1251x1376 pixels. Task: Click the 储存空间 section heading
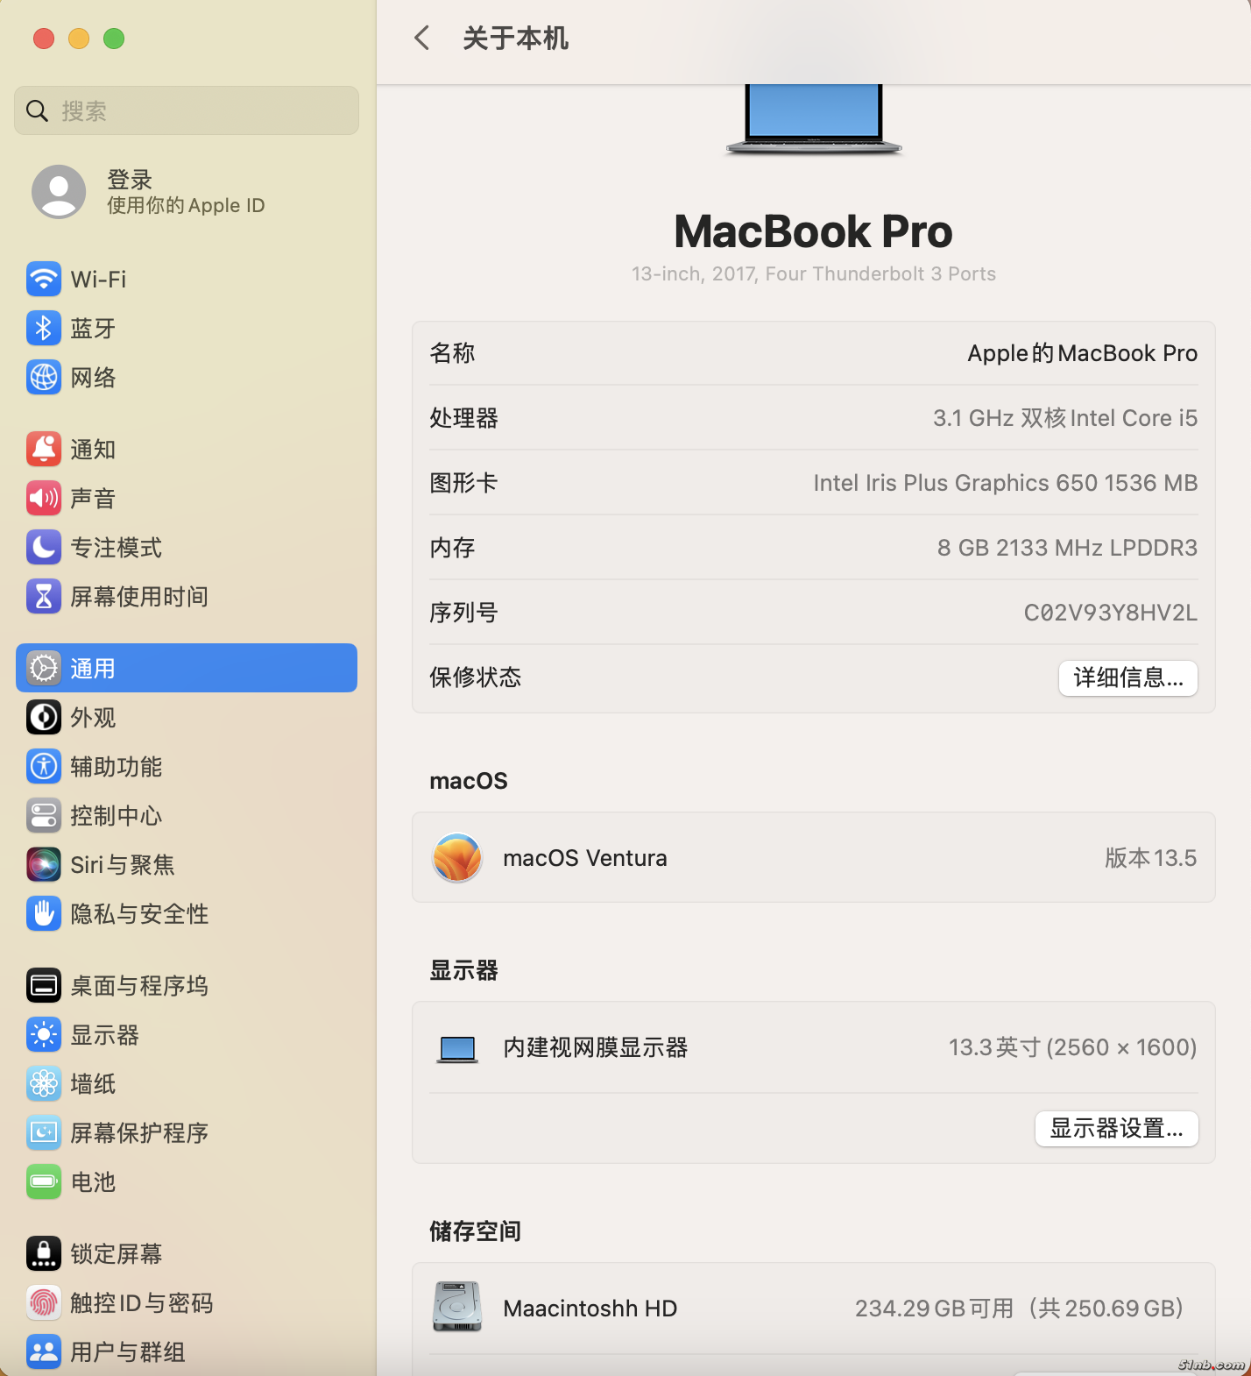coord(476,1231)
